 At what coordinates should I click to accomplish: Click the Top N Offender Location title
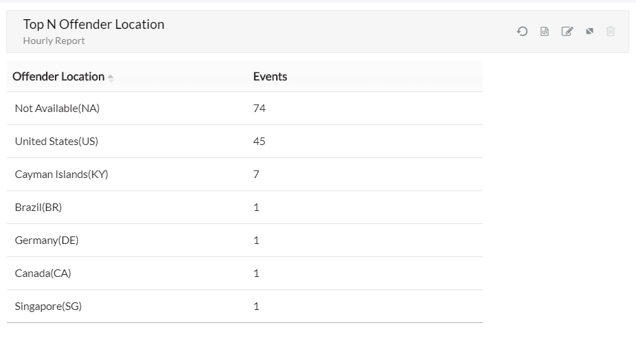[93, 24]
